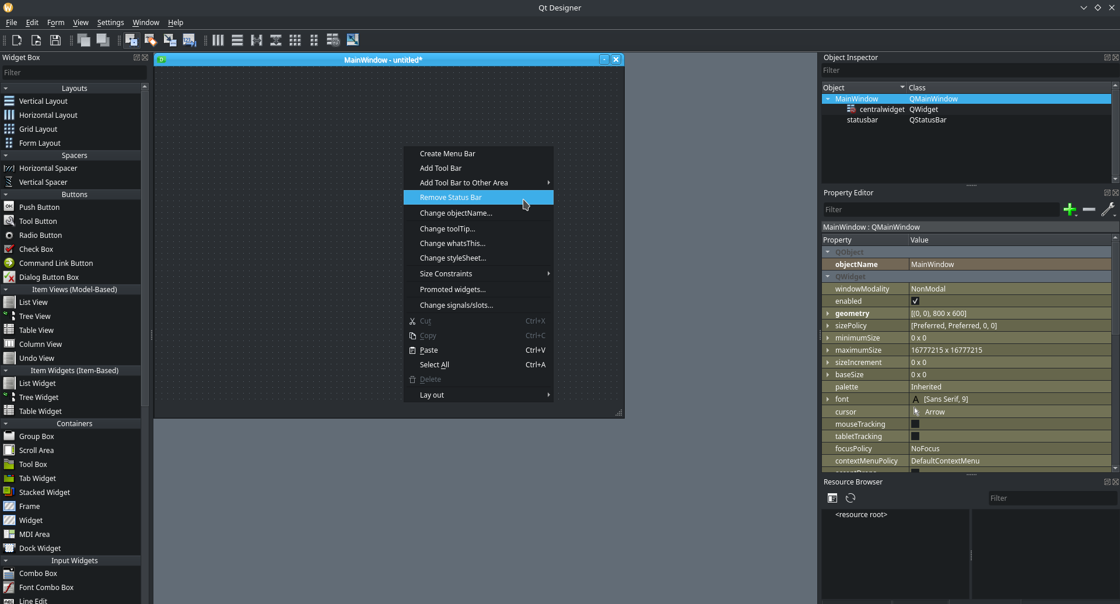Click the Property Editor filter field
The width and height of the screenshot is (1120, 604).
point(941,210)
